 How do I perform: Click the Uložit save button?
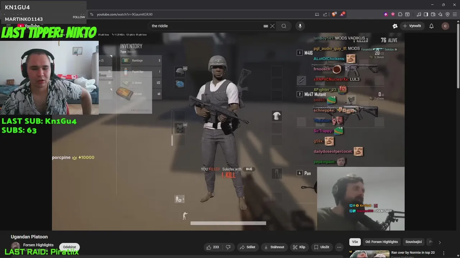click(x=321, y=247)
